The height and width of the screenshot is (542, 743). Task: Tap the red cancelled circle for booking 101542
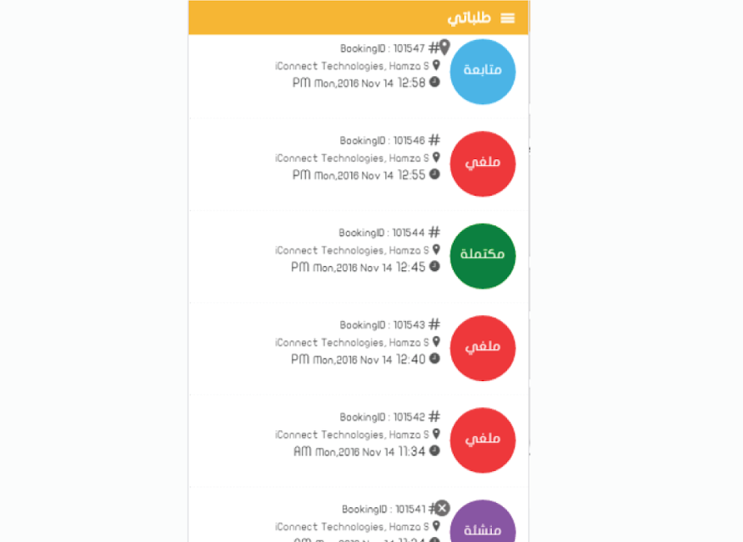pyautogui.click(x=483, y=440)
